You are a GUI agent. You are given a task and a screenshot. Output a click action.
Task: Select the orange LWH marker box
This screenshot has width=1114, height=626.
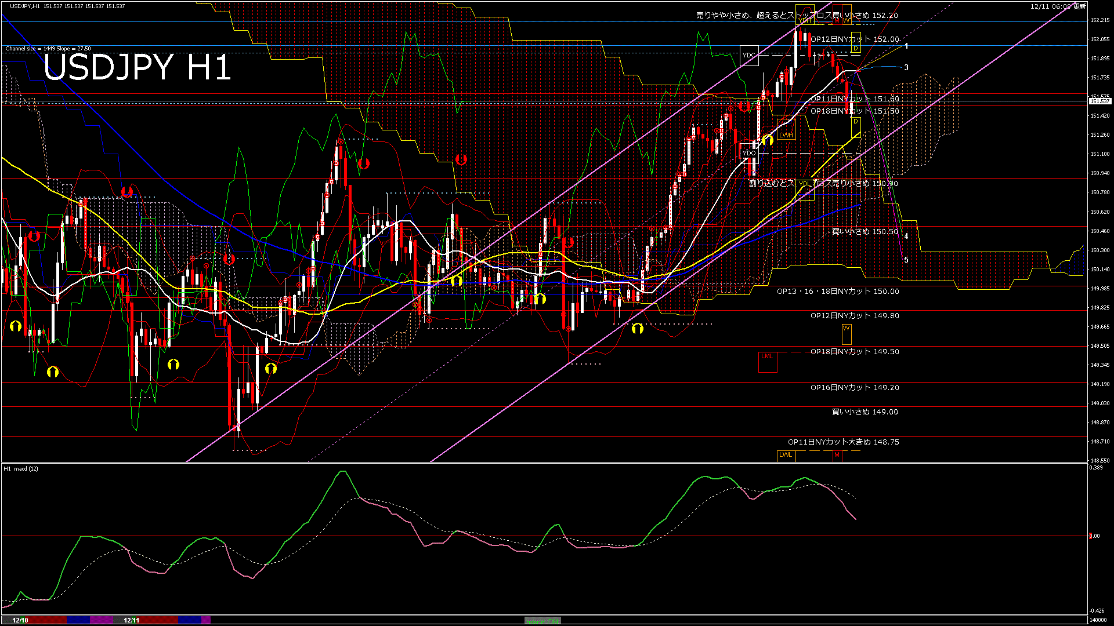tap(786, 135)
